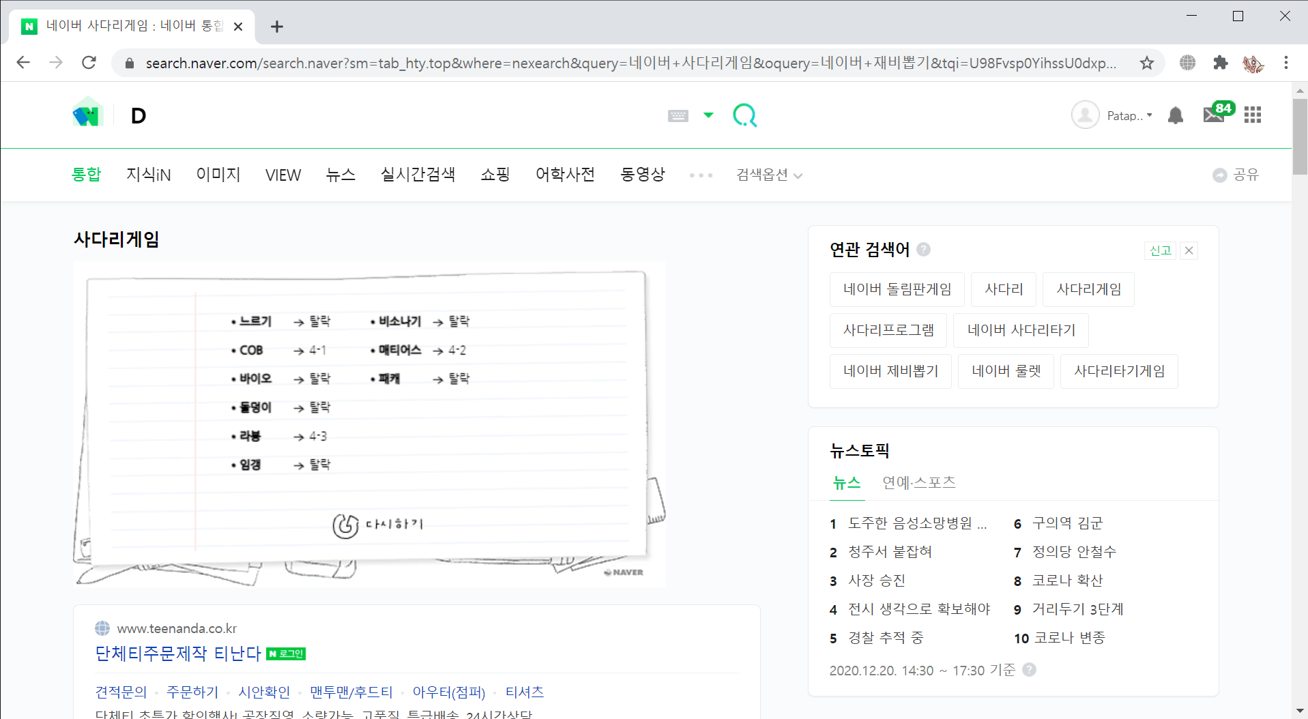Open the Chrome profile avatar
Screen dimensions: 1308x719
click(x=1253, y=63)
